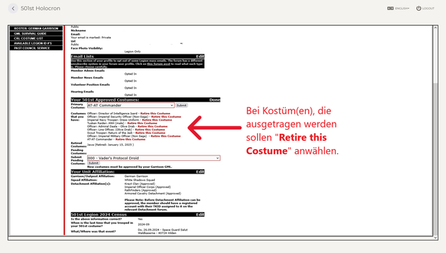Retire the Director of Intelligence Isard costume
The height and width of the screenshot is (253, 446).
click(155, 114)
